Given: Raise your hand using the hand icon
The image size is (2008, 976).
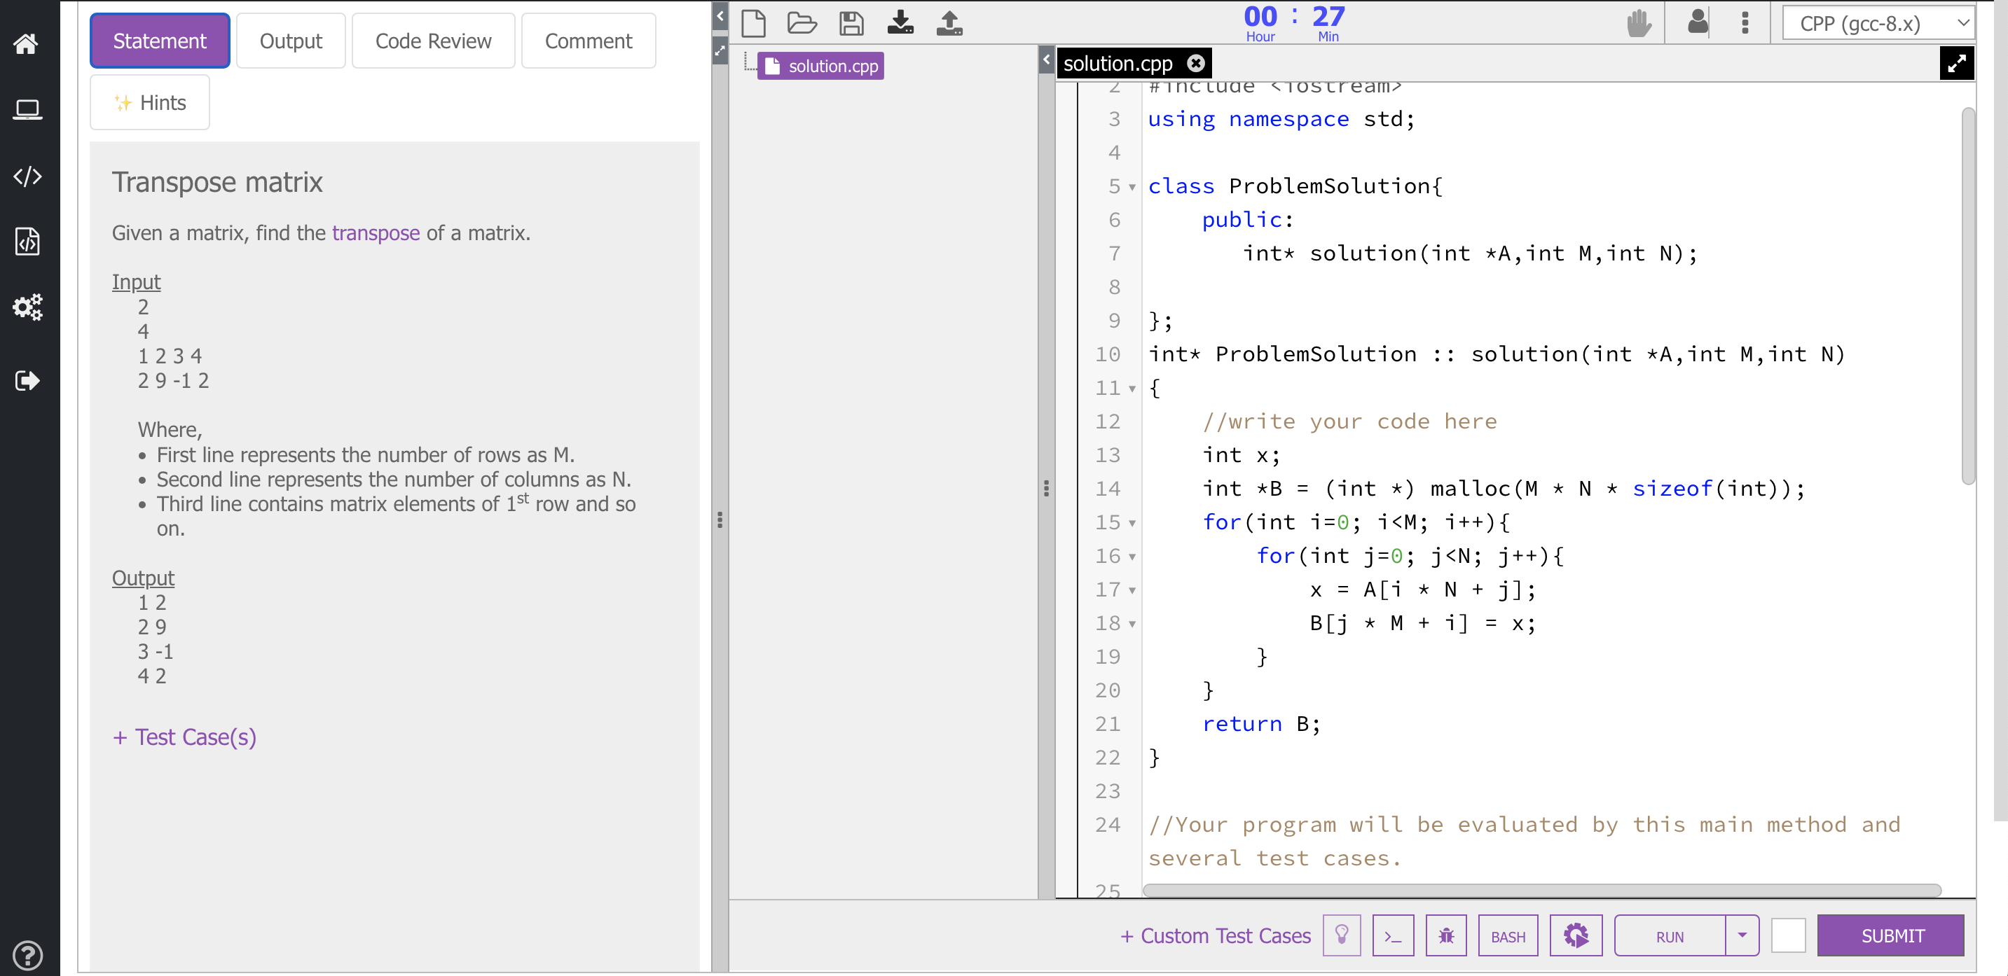Looking at the screenshot, I should pos(1639,23).
